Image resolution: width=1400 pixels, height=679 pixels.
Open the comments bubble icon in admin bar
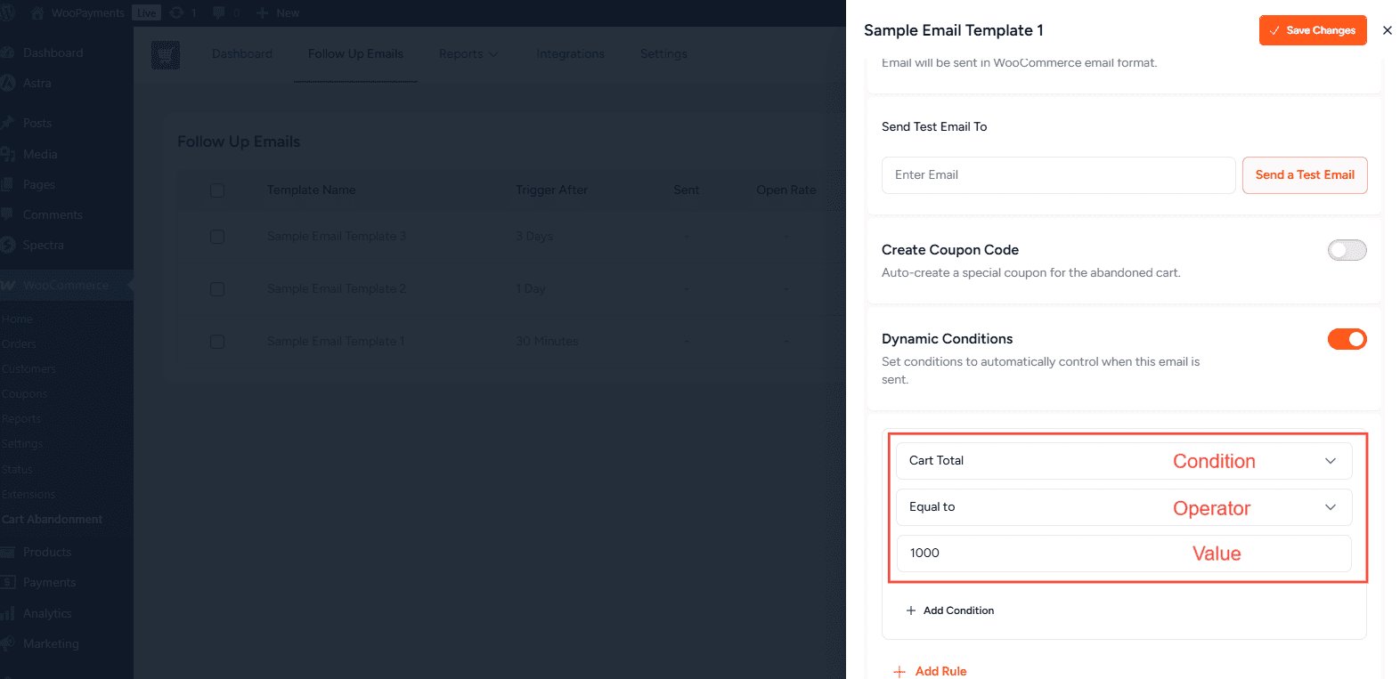[x=219, y=12]
